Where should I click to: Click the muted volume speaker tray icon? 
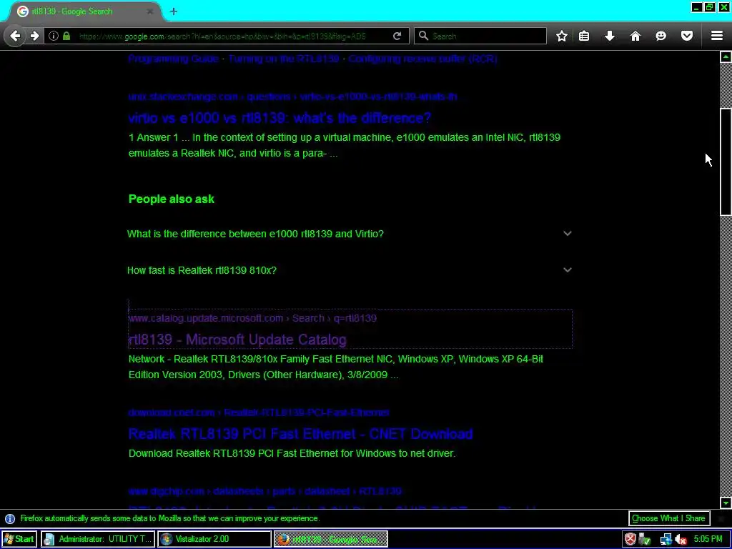681,539
